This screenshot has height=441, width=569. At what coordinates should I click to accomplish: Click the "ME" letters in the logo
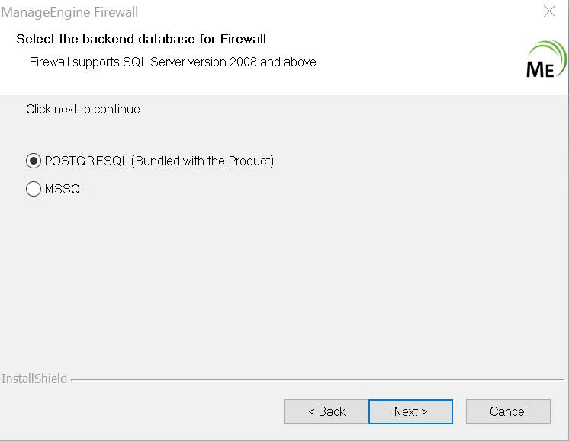[x=540, y=69]
